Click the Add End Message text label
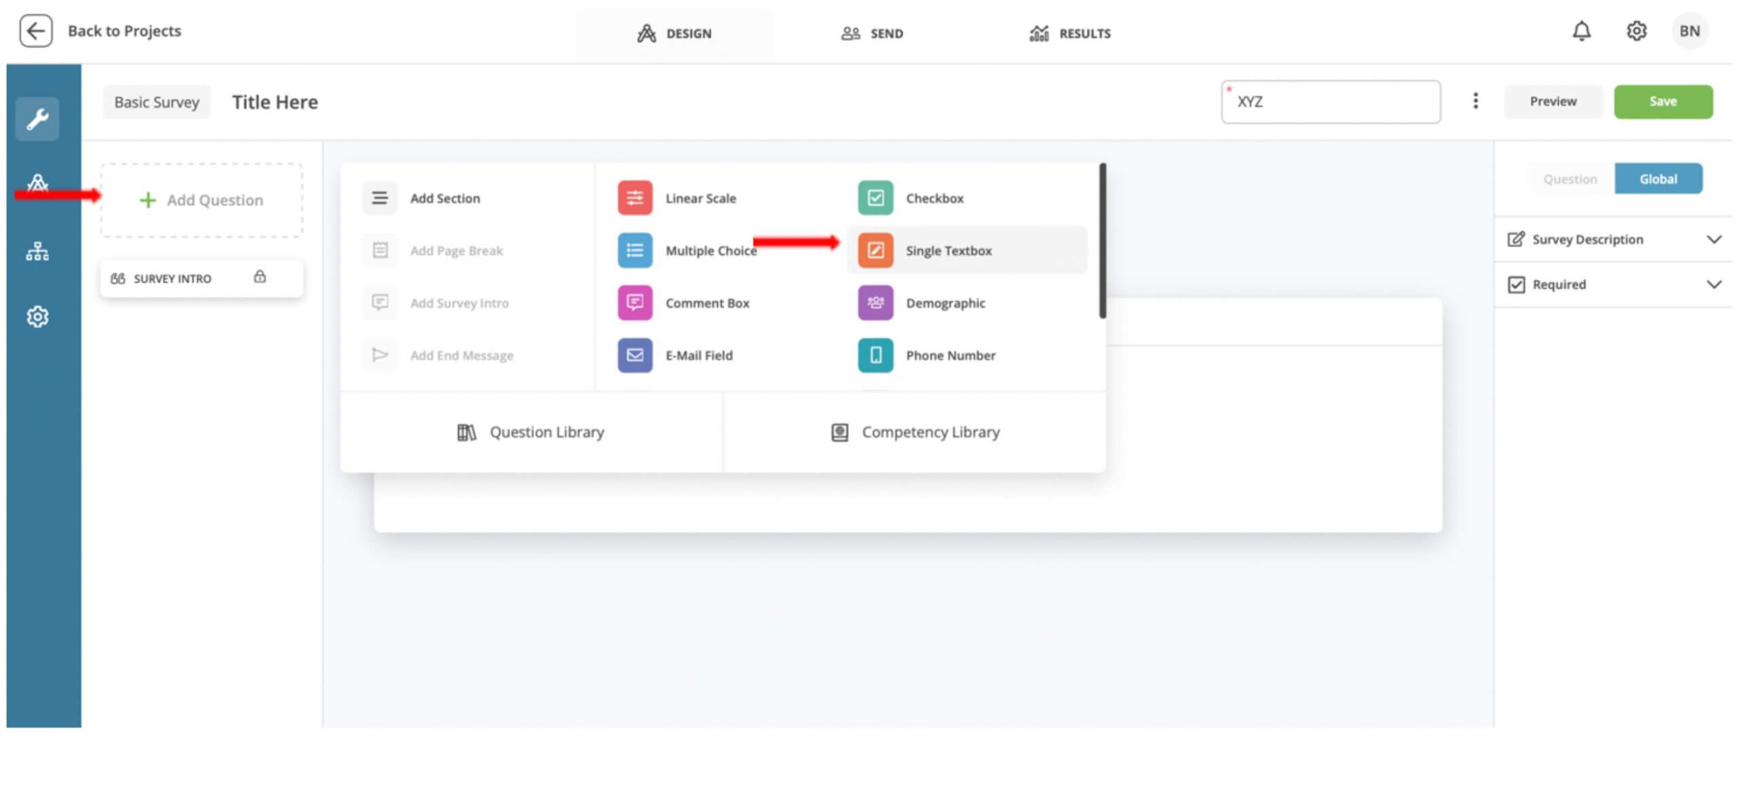 (x=461, y=355)
